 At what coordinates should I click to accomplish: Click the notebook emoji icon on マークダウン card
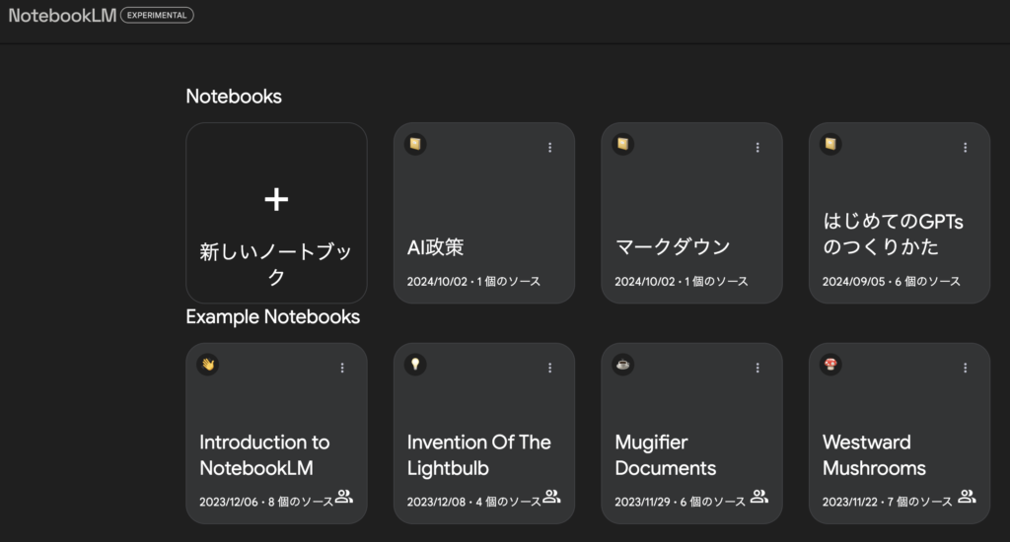(623, 144)
